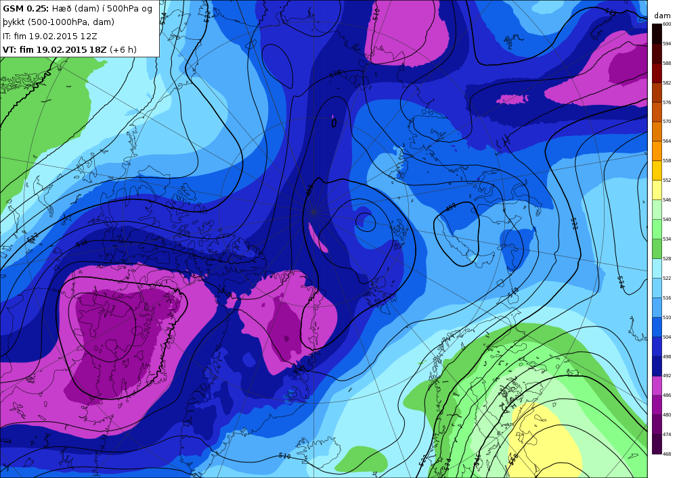
Task: Click the 'dam' unit label above legend
Action: 662,16
